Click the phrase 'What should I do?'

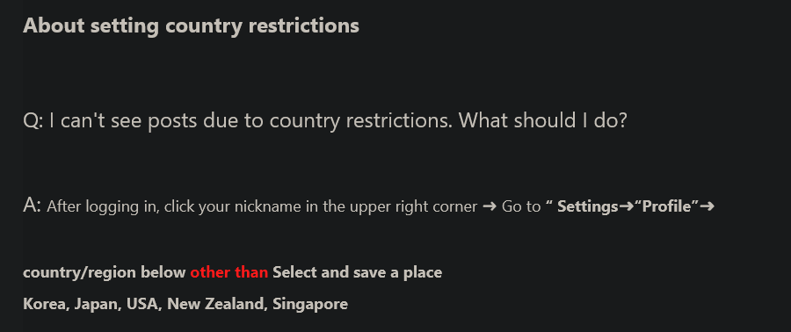click(x=542, y=120)
